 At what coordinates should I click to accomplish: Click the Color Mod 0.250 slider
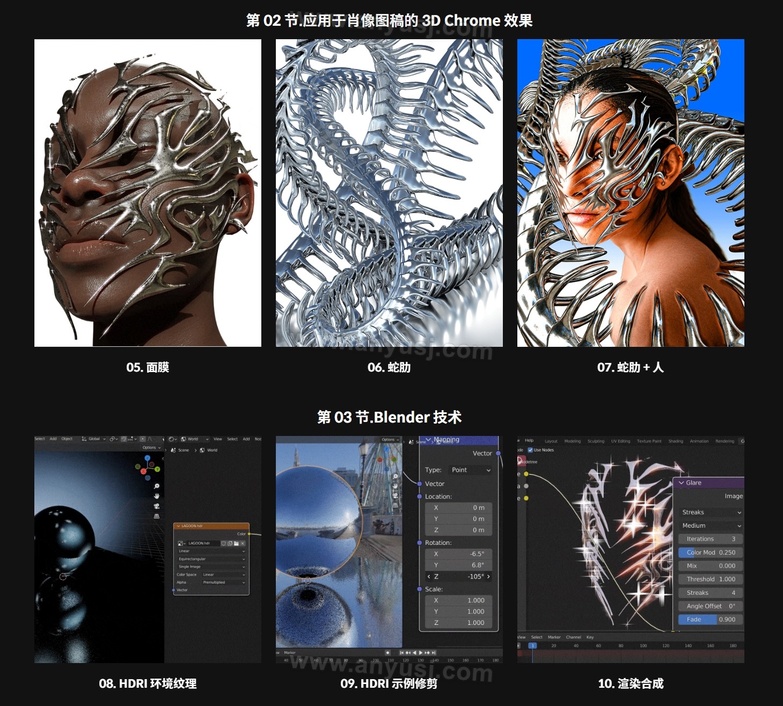(711, 552)
